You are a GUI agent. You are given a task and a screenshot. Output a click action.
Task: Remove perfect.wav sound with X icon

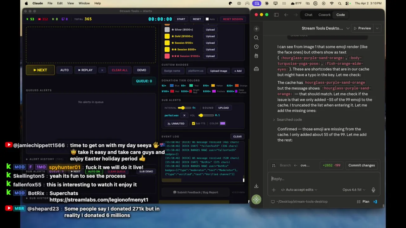(x=184, y=115)
